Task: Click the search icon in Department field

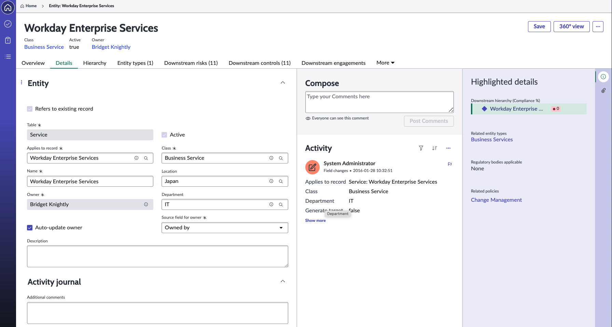Action: coord(281,204)
